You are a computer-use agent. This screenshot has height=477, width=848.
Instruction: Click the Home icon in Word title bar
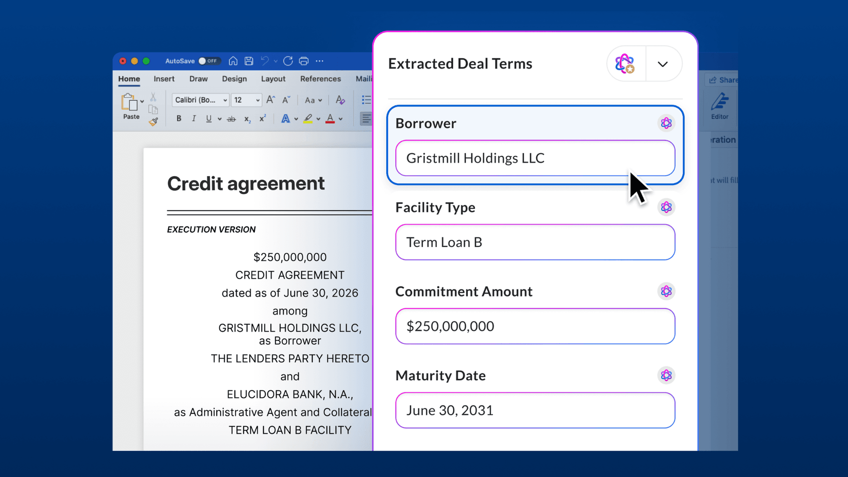(233, 61)
